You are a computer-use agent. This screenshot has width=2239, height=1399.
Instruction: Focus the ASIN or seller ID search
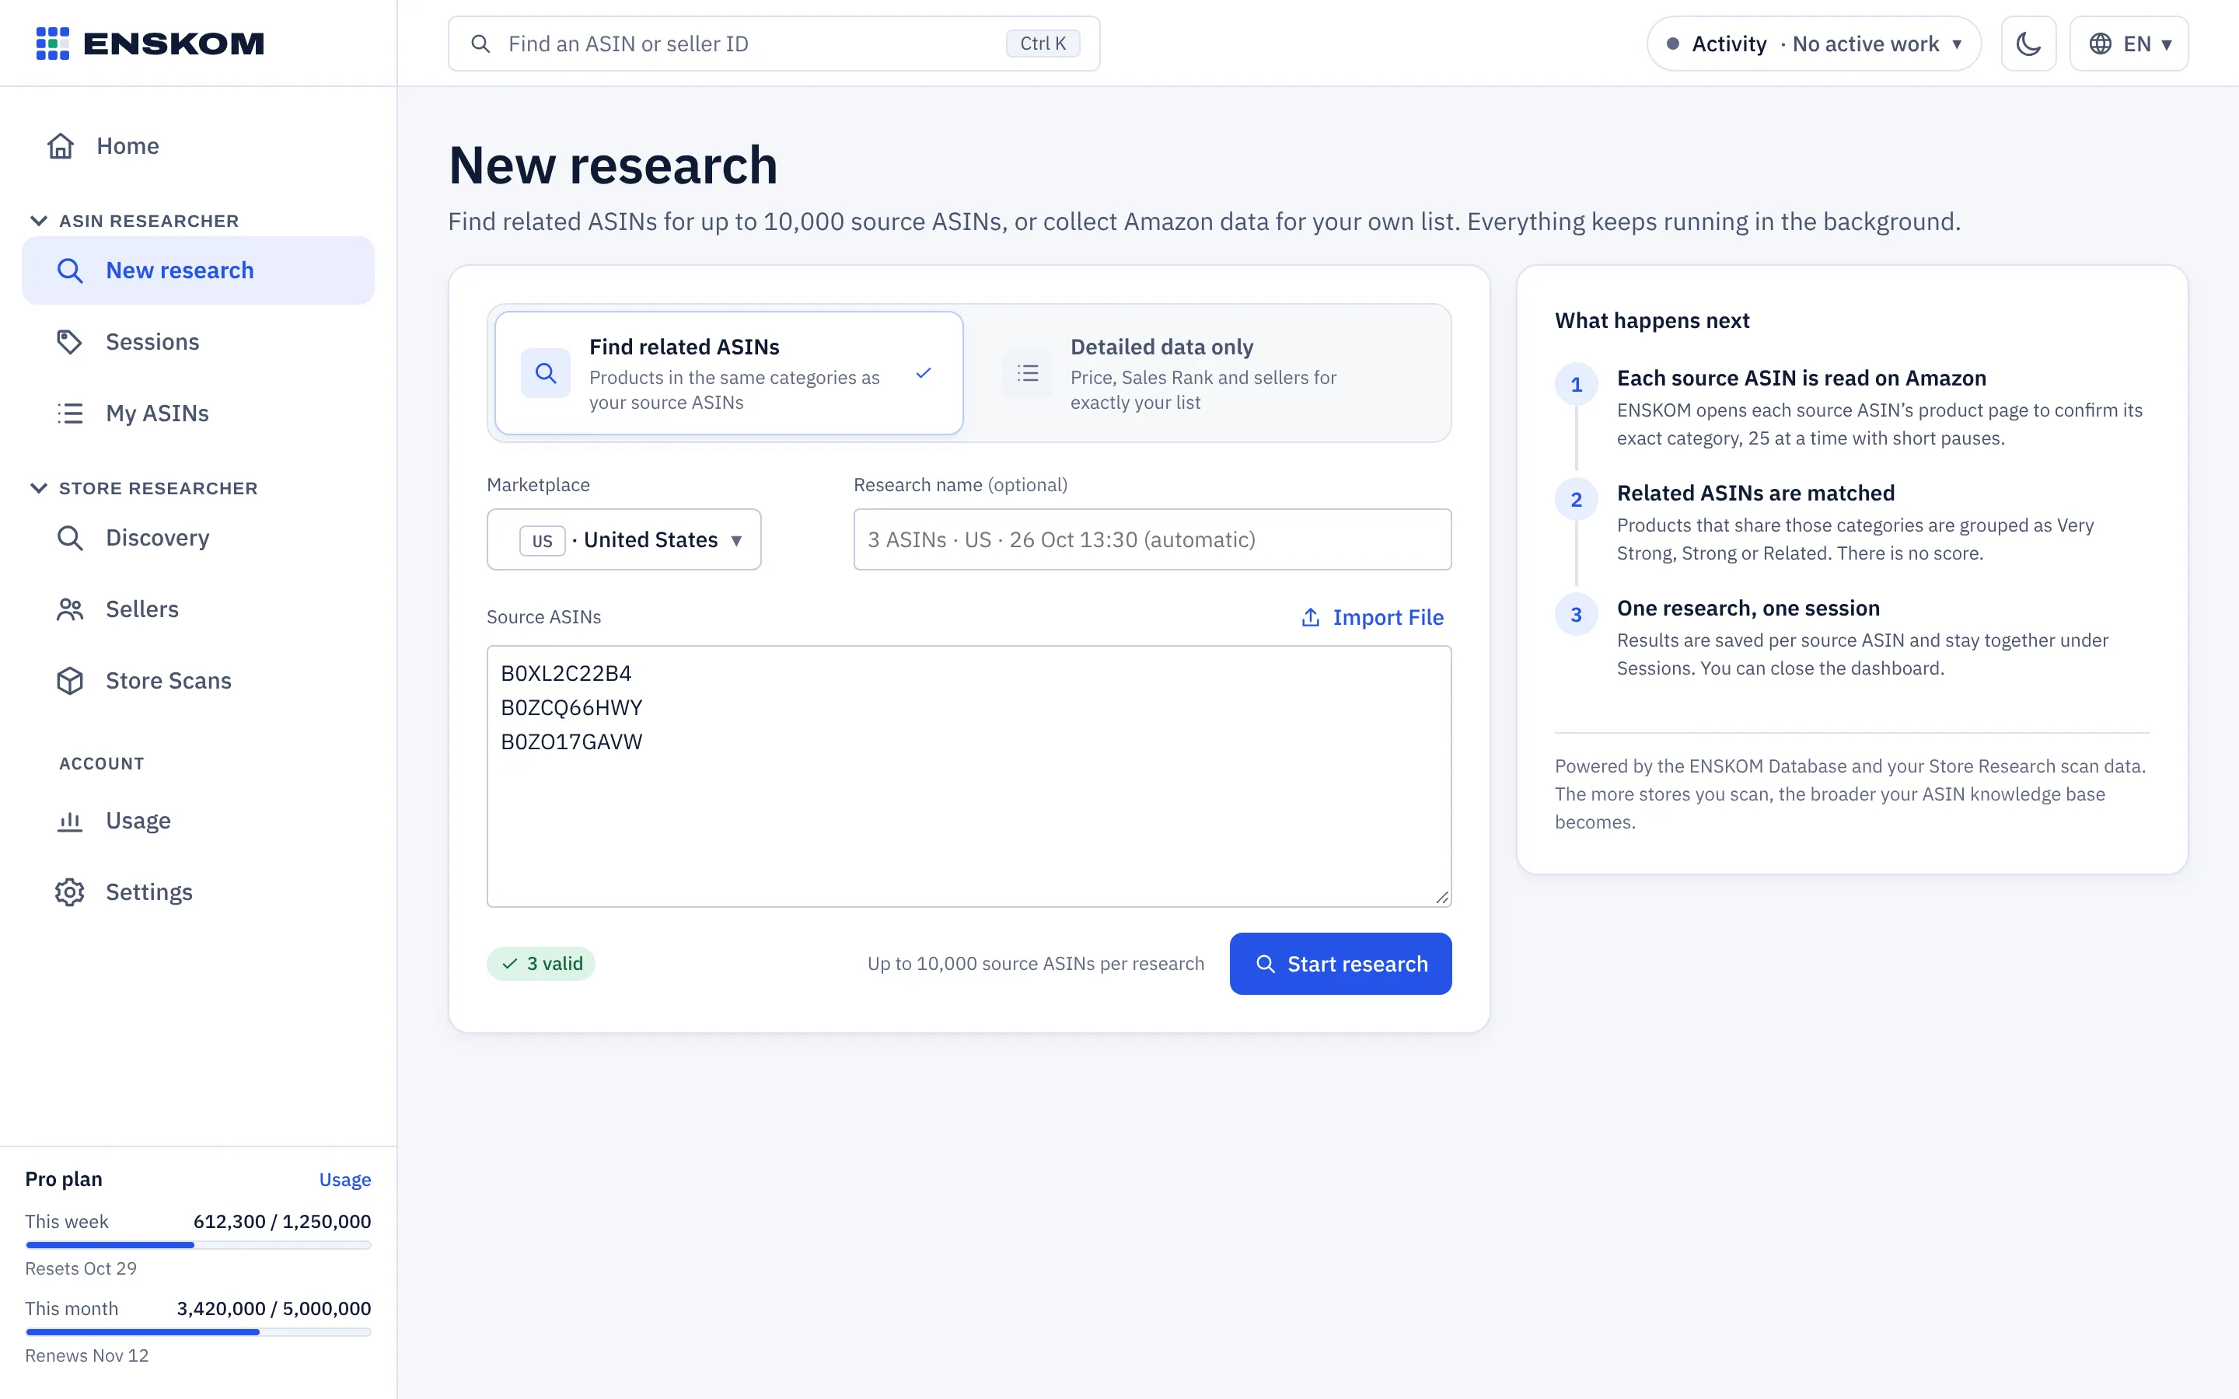click(x=774, y=44)
